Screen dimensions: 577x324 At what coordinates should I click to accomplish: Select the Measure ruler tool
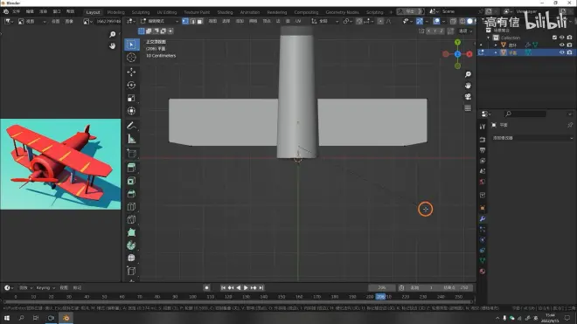pos(131,139)
